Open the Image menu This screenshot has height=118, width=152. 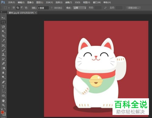(x=30, y=2)
